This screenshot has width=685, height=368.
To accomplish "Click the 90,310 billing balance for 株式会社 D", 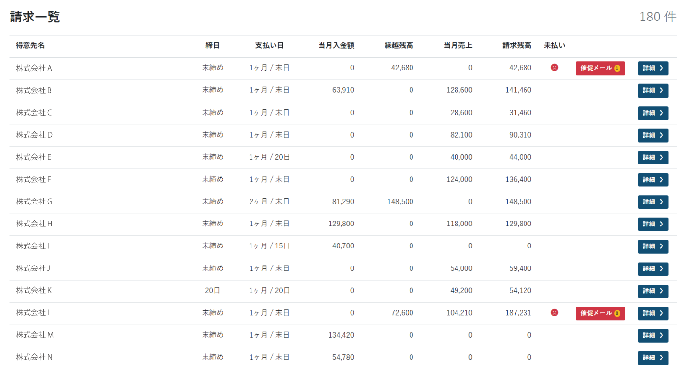I will pos(520,135).
